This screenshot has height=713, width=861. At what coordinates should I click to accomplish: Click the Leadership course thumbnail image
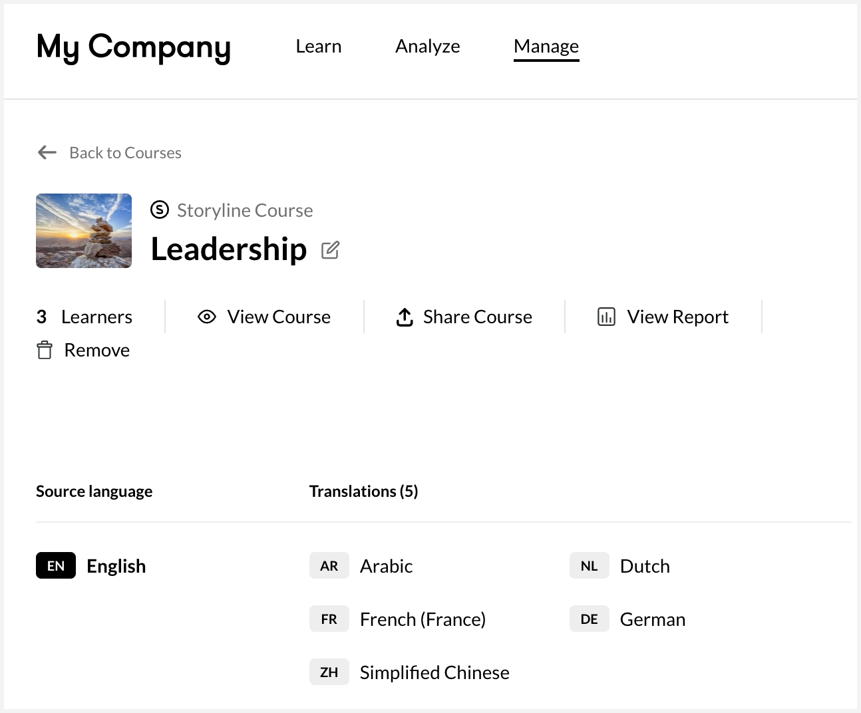tap(83, 231)
